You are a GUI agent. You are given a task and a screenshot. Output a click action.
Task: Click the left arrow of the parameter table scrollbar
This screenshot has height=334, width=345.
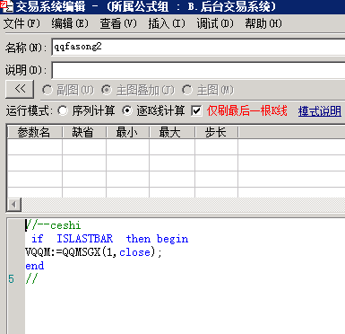(x=13, y=205)
